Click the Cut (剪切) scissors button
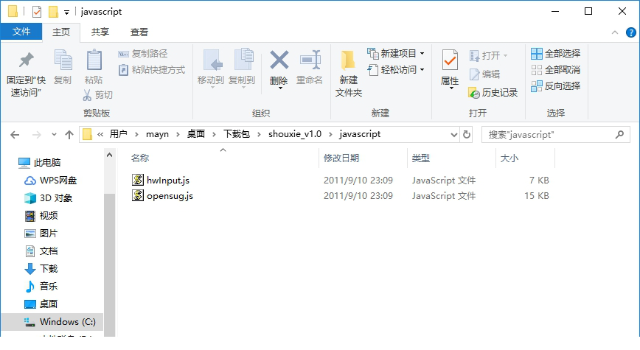 click(x=98, y=95)
